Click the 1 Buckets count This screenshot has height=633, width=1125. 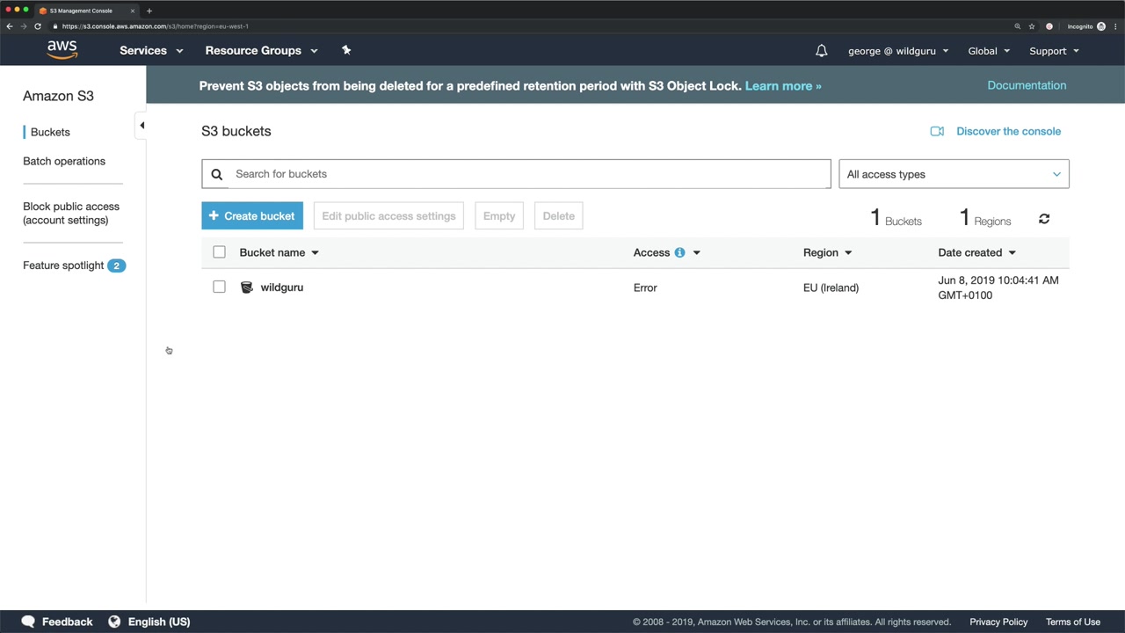896,218
